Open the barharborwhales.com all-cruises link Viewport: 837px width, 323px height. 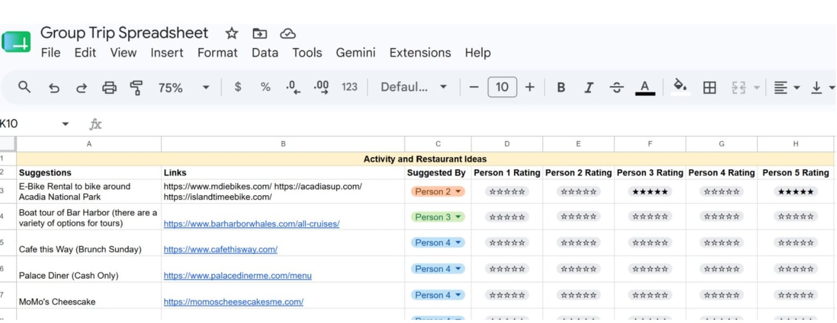coord(252,224)
